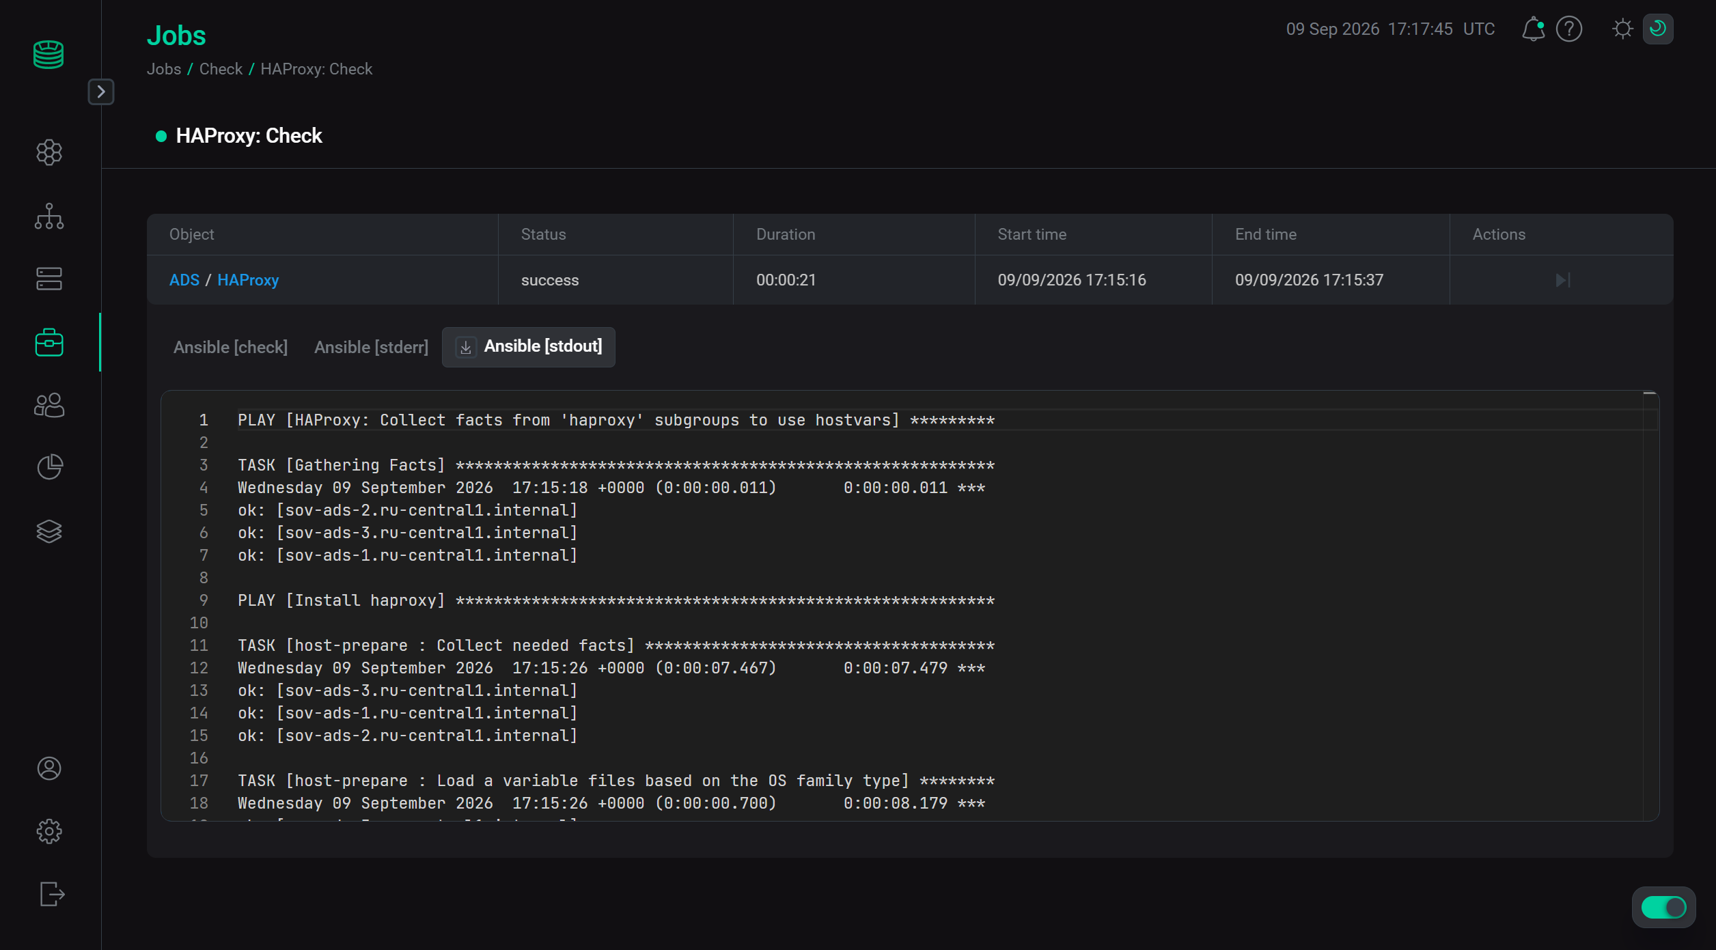Image resolution: width=1716 pixels, height=950 pixels.
Task: Click log line 13 ok sov-ads-3 host
Action: click(x=408, y=690)
